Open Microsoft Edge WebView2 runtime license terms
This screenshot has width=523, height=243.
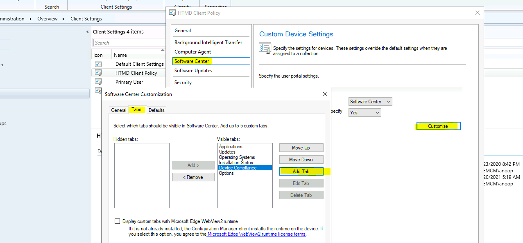coord(256,234)
